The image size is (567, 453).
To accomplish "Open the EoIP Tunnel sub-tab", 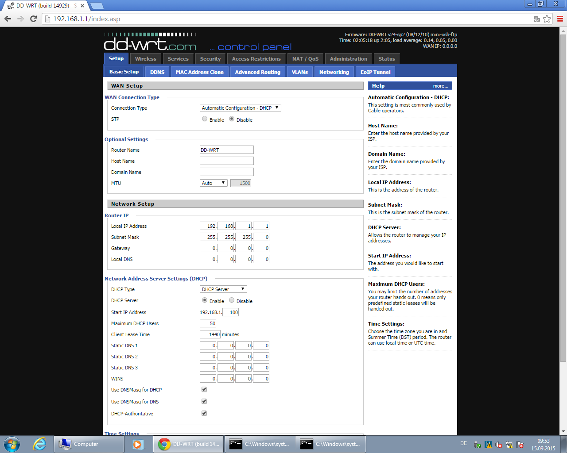I will tap(375, 72).
